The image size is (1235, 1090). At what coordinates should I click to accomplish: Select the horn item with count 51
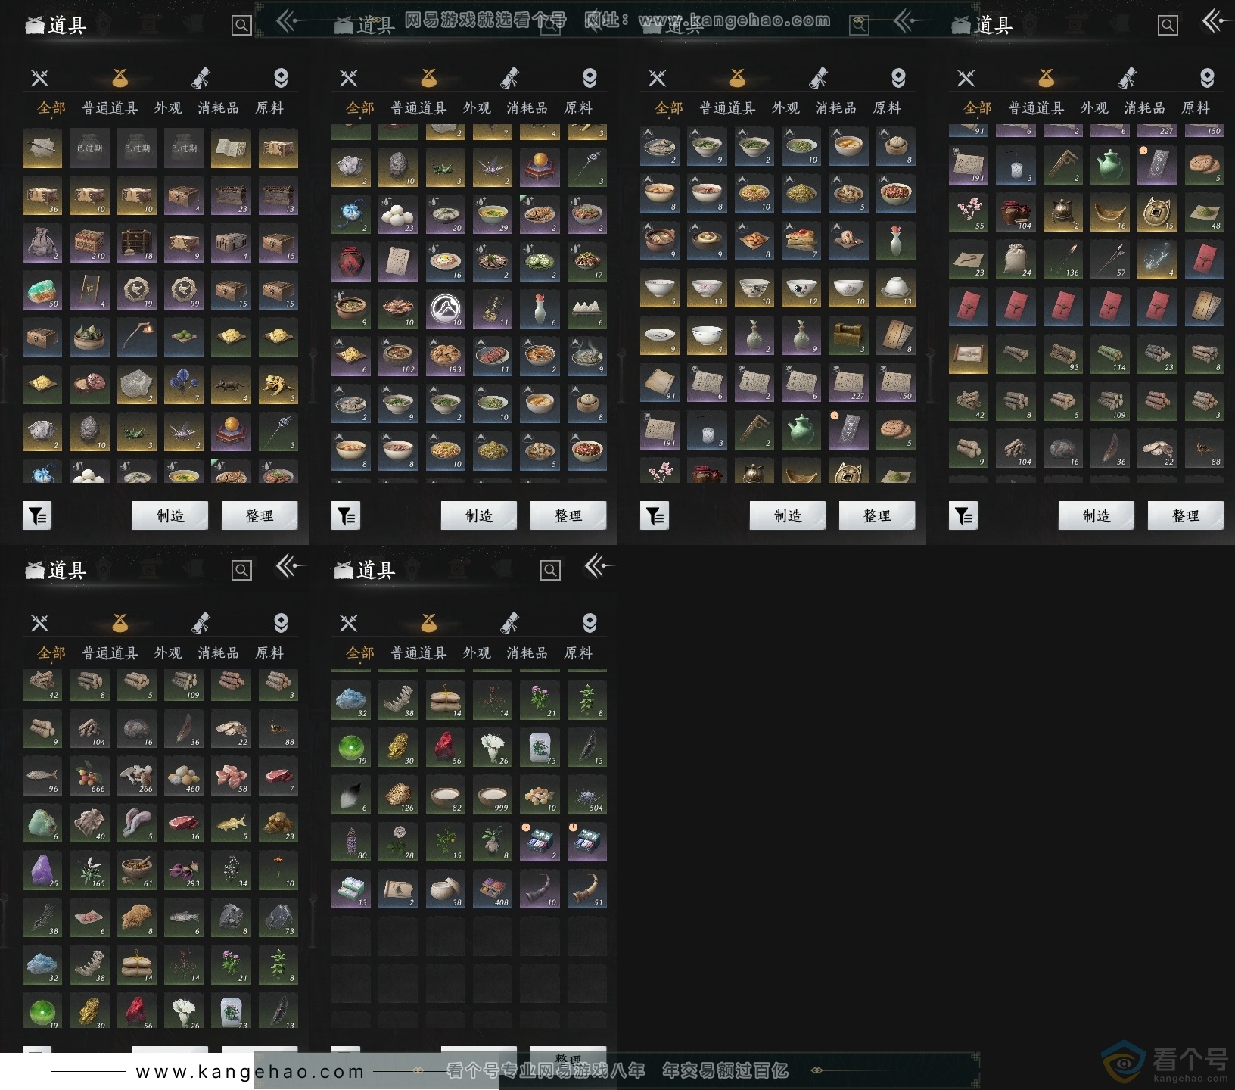(x=586, y=889)
